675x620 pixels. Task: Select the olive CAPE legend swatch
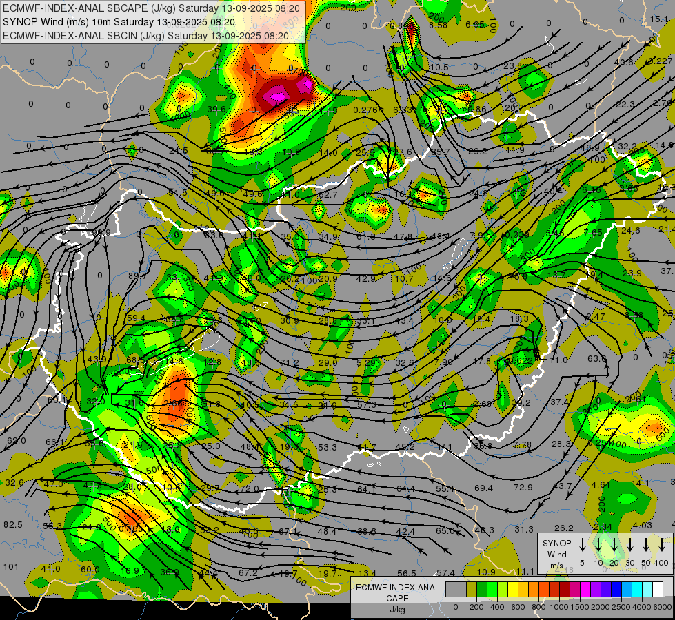click(472, 590)
